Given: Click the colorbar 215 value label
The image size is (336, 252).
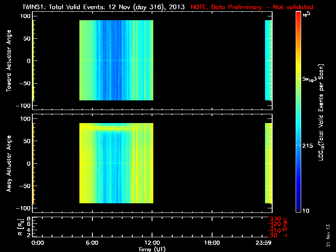Looking at the screenshot, I should click(307, 146).
